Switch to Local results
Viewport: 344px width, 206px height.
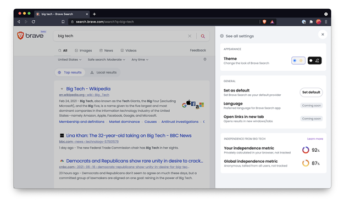tap(103, 72)
